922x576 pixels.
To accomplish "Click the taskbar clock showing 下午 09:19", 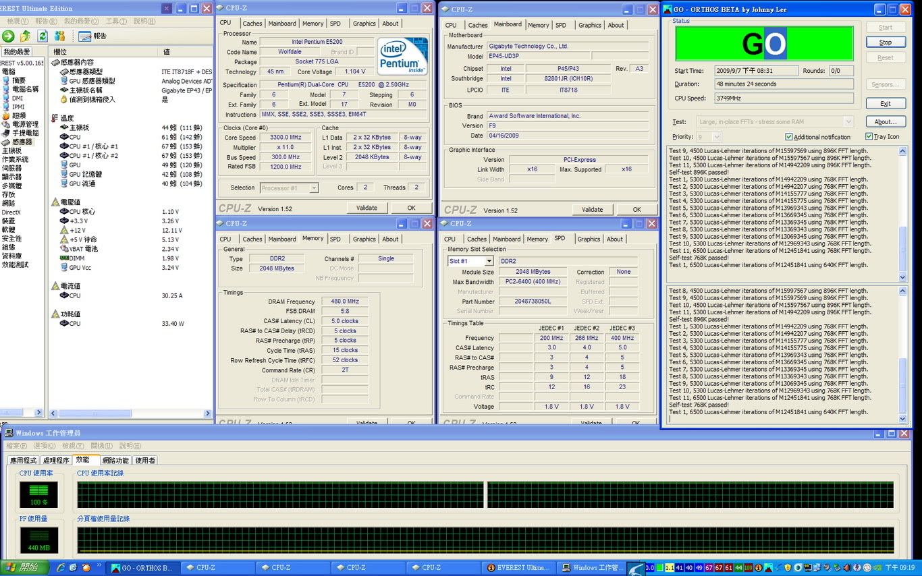I will pos(900,568).
